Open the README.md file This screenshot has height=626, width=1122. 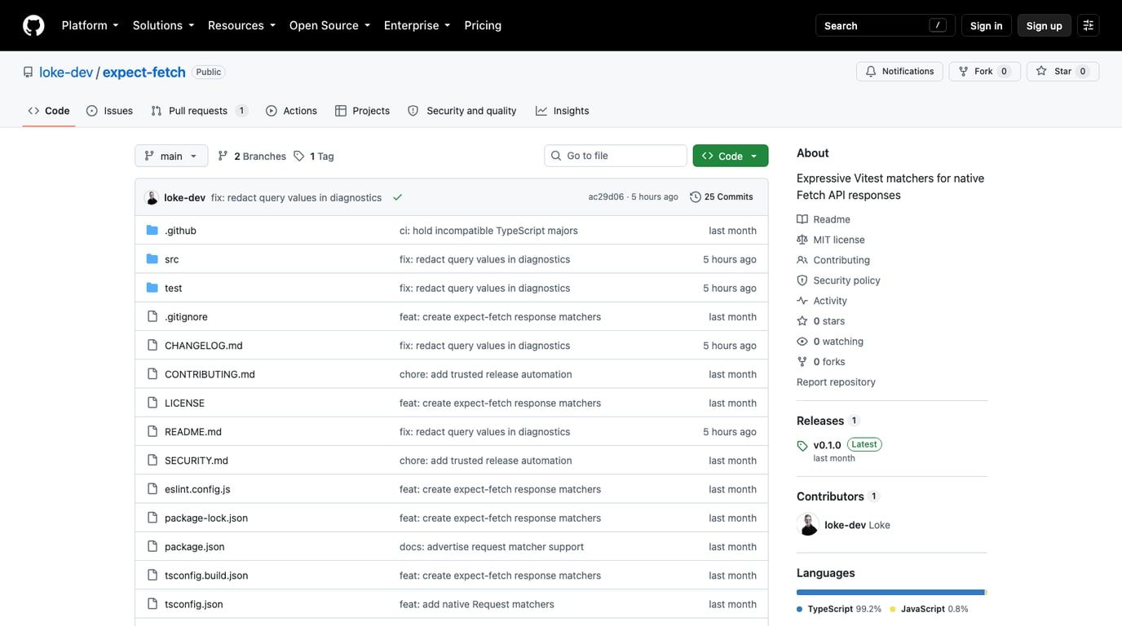click(193, 432)
